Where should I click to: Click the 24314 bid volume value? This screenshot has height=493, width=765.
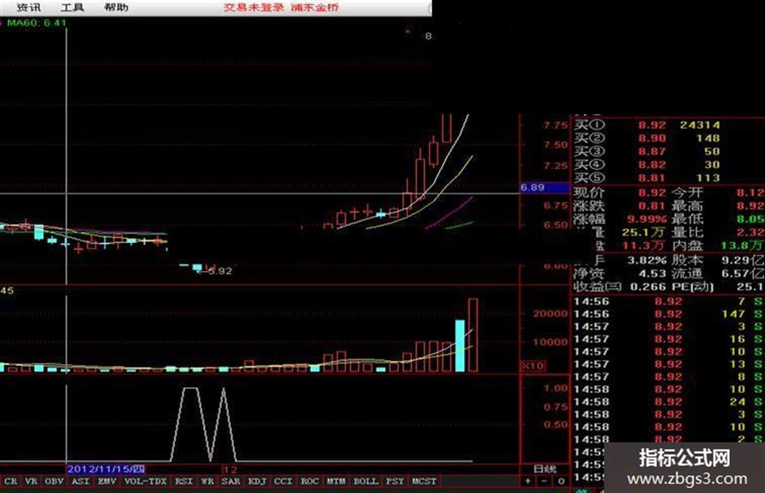click(x=700, y=125)
